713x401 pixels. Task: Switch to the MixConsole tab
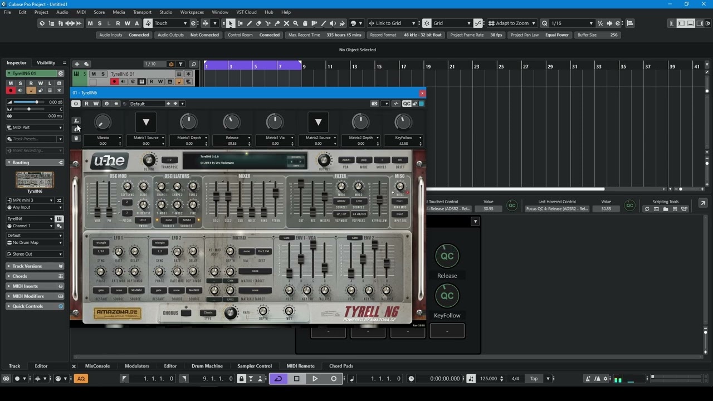pos(97,366)
